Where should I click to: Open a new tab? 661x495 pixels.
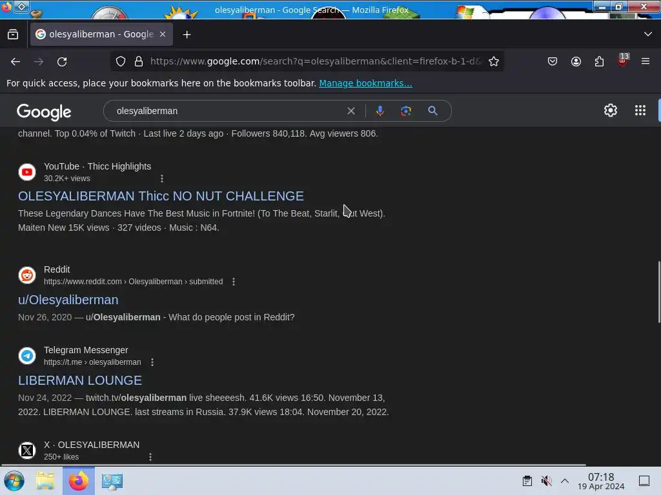pos(187,35)
